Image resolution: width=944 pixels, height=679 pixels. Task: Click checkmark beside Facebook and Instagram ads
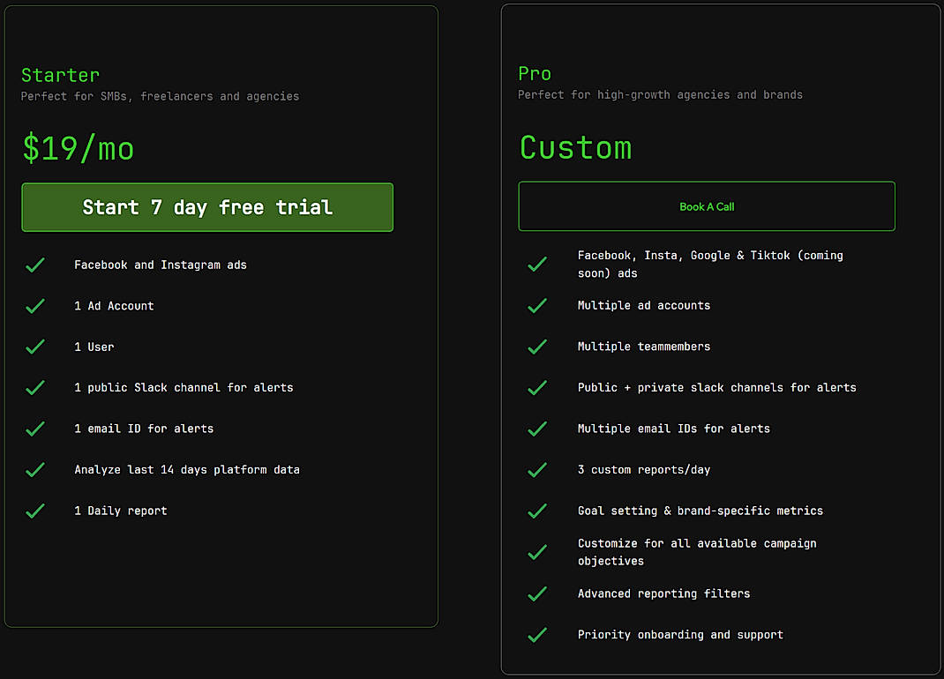pyautogui.click(x=35, y=265)
